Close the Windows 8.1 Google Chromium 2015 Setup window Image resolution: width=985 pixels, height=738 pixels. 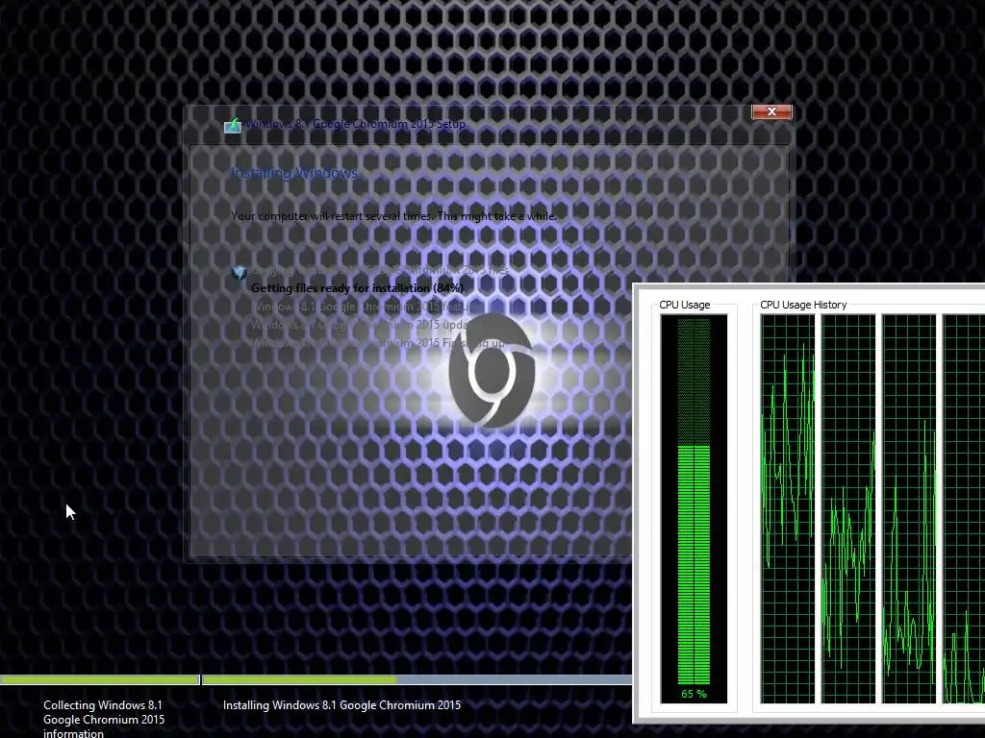point(771,111)
